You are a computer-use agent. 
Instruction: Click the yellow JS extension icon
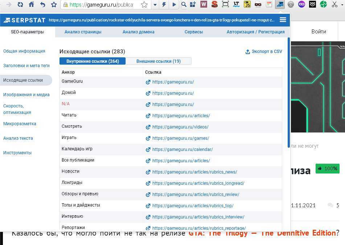point(247,4)
